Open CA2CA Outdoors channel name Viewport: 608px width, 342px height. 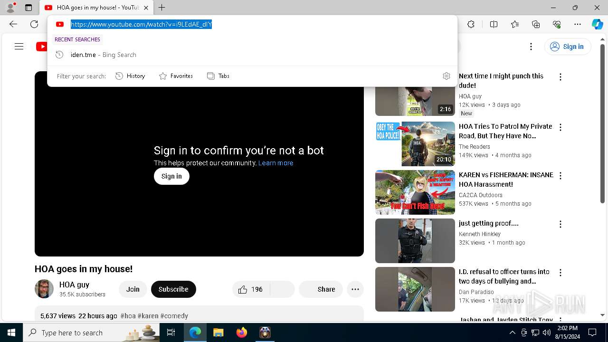(481, 195)
